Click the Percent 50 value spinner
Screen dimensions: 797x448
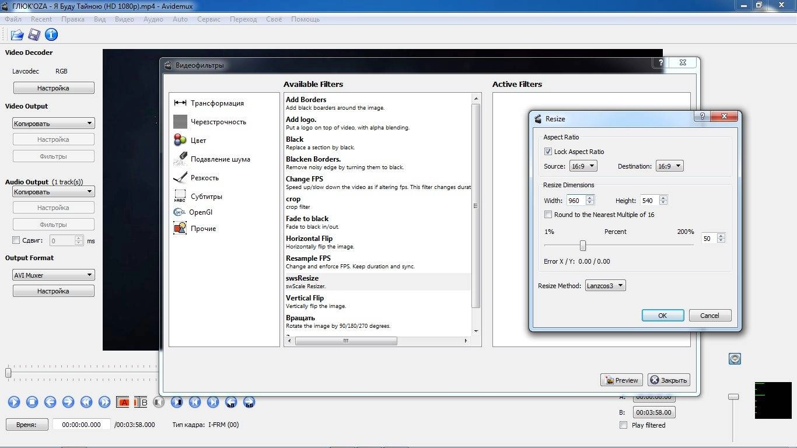click(714, 239)
